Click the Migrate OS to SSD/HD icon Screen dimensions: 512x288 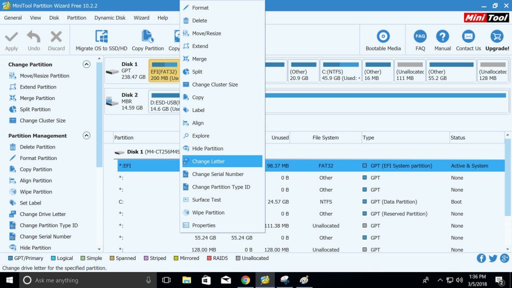point(101,36)
